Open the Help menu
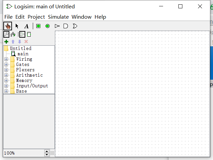Viewport: 213px width, 160px height. [100, 17]
